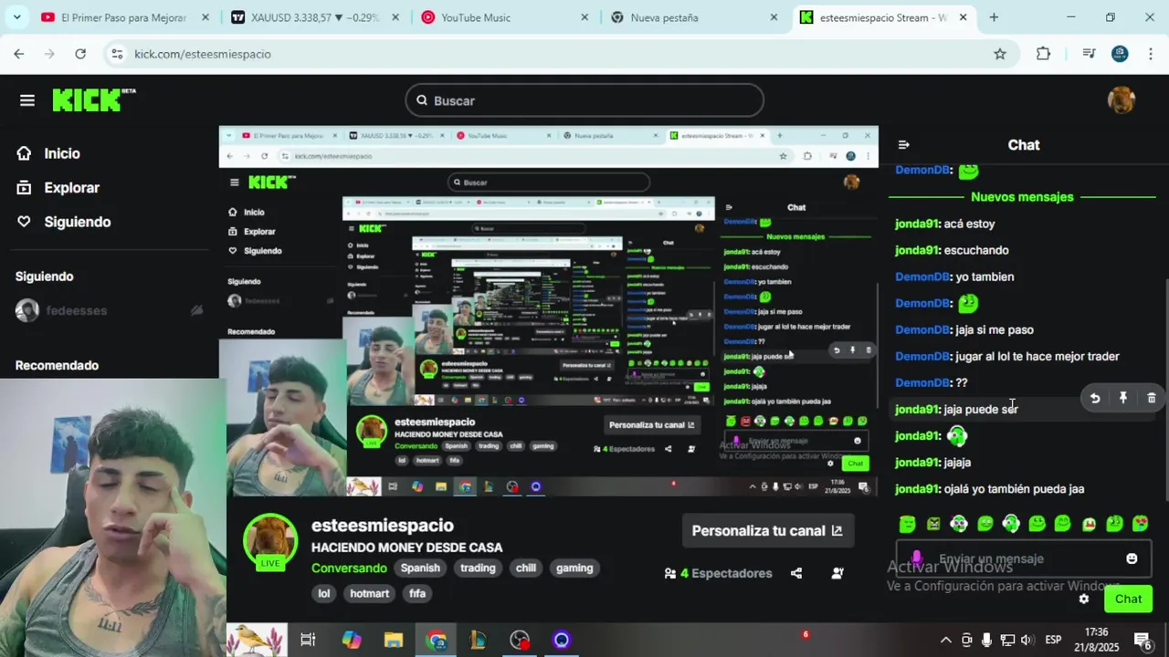1169x657 pixels.
Task: Click username jonda91 on 'acá estoy' message
Action: tap(917, 224)
